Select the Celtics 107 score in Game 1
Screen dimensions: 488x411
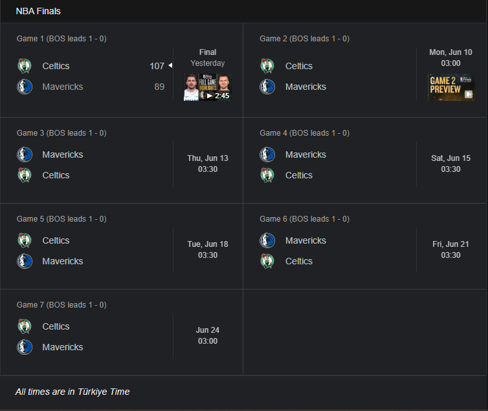157,66
